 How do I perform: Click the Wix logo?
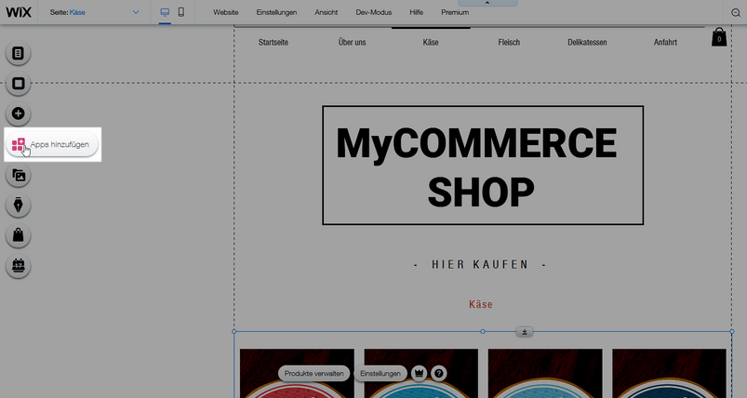(x=19, y=12)
